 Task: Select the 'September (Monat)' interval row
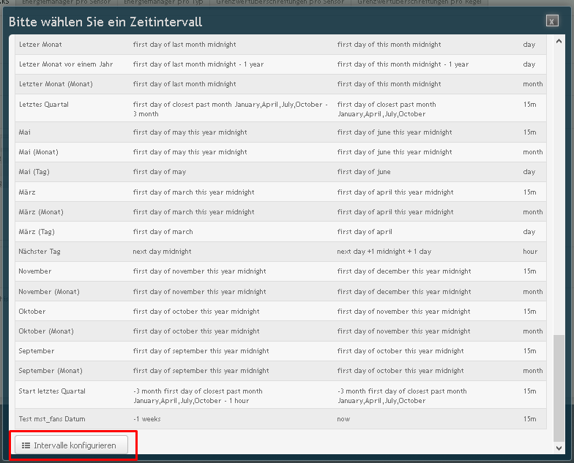(280, 371)
